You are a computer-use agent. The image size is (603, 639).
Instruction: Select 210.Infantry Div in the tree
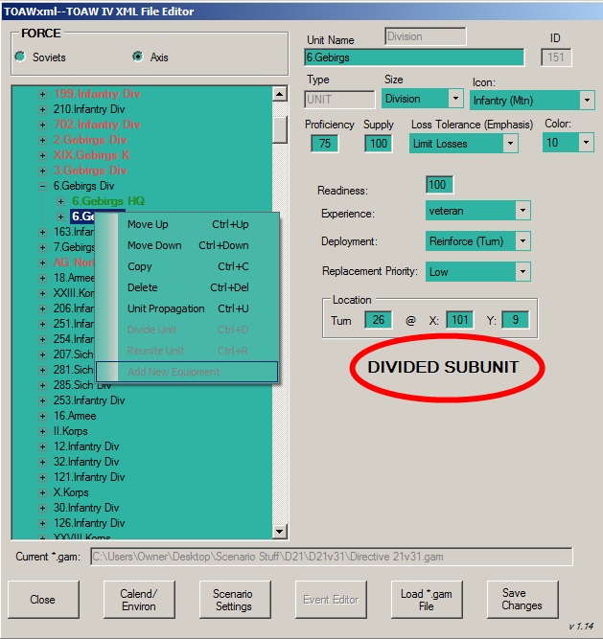[89, 109]
